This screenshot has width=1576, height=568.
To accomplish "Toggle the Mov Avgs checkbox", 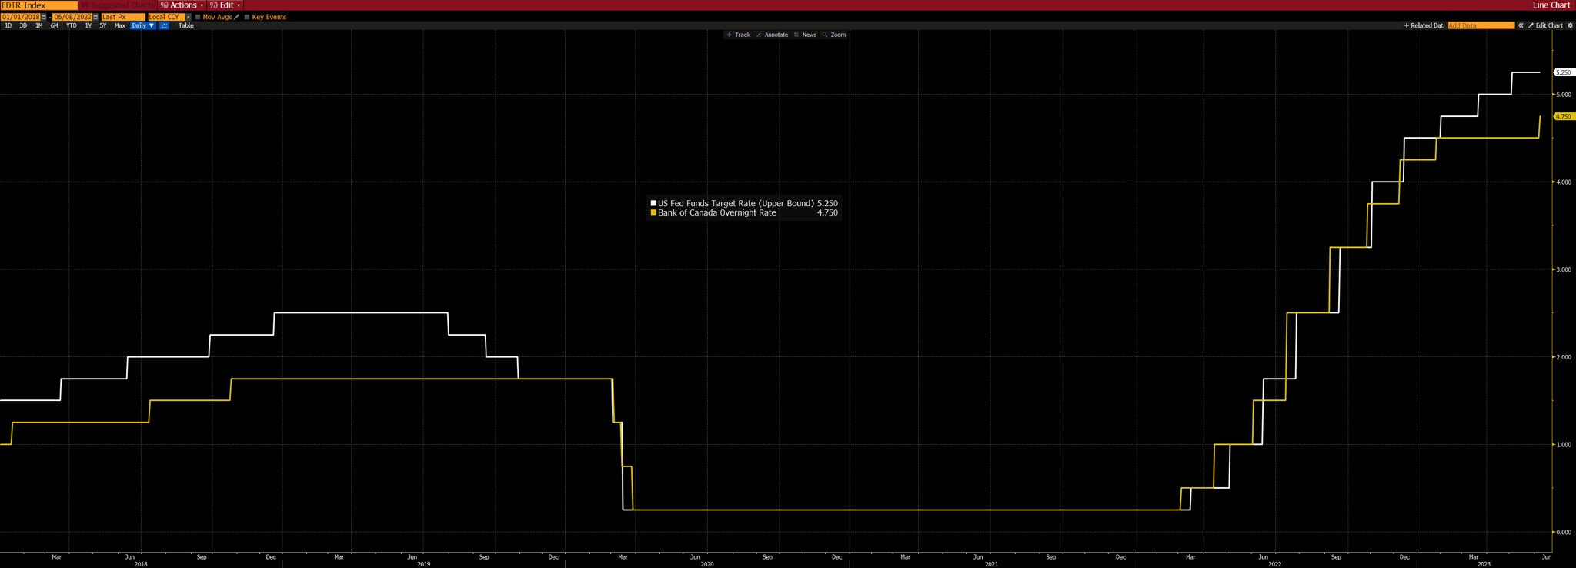I will click(198, 17).
